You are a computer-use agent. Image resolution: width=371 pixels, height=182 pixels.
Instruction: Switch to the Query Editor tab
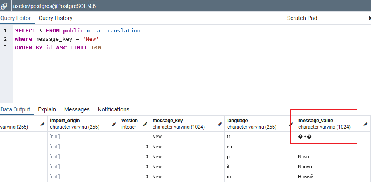pyautogui.click(x=16, y=18)
